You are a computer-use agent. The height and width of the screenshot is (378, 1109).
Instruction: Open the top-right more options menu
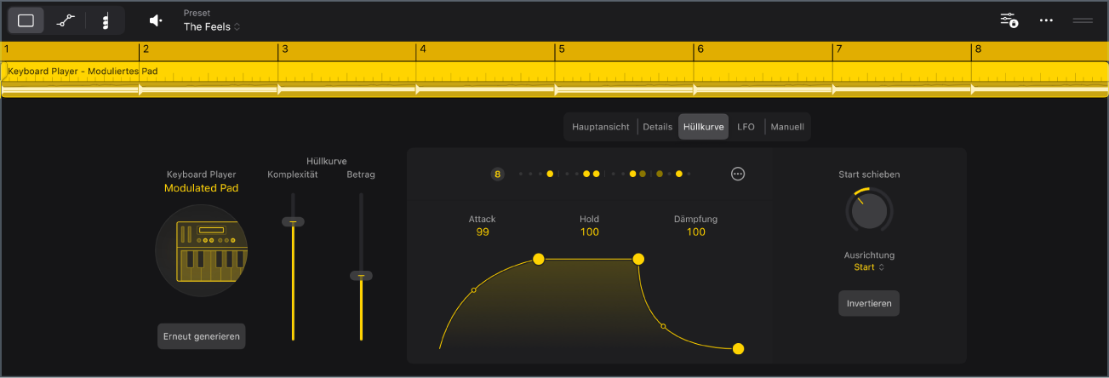coord(1046,20)
